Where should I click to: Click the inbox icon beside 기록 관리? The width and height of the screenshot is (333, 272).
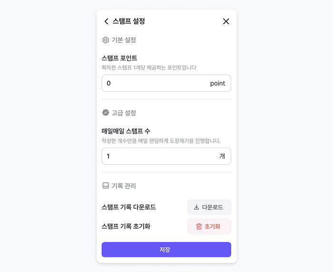(106, 186)
